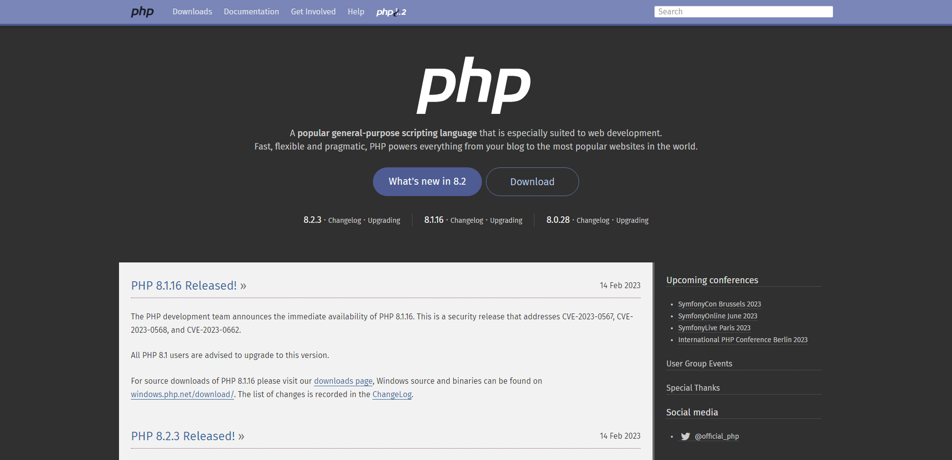This screenshot has height=460, width=952.
Task: Open the Documentation menu item
Action: 251,11
